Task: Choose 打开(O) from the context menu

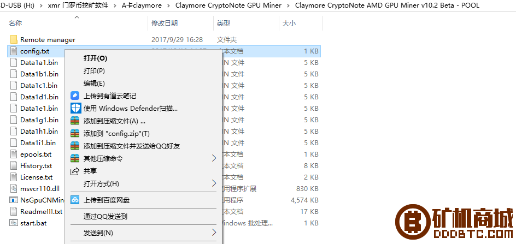Action: tap(96, 58)
